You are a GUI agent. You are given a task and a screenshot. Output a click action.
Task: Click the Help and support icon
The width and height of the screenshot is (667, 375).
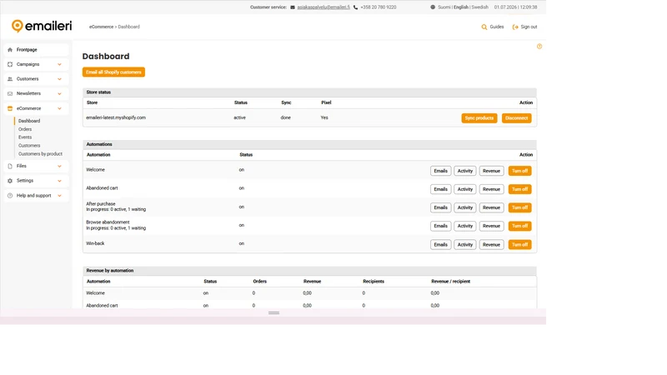(x=10, y=196)
